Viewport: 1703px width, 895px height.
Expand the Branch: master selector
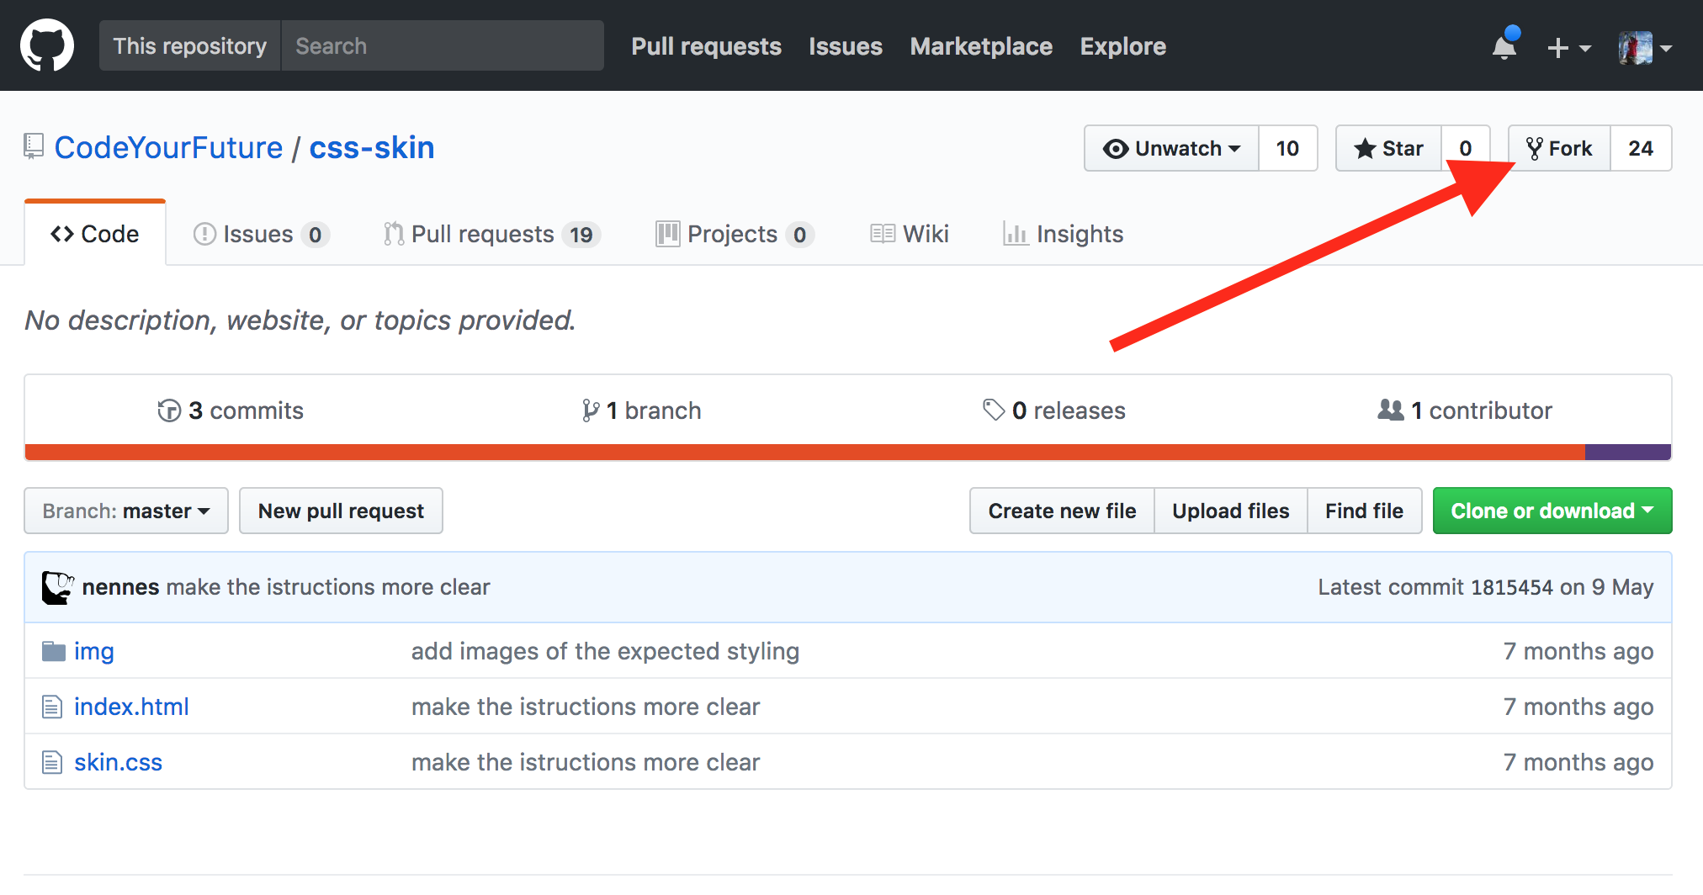(x=126, y=511)
